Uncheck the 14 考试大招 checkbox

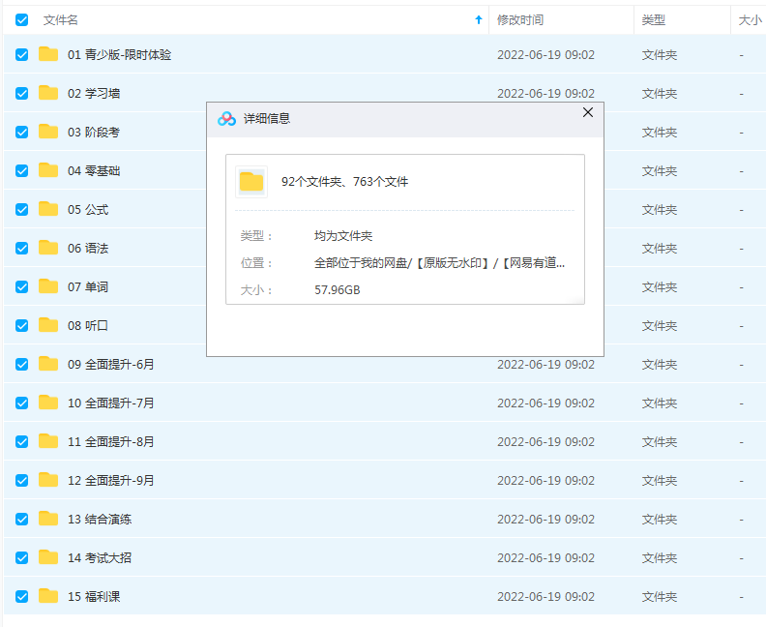[21, 557]
